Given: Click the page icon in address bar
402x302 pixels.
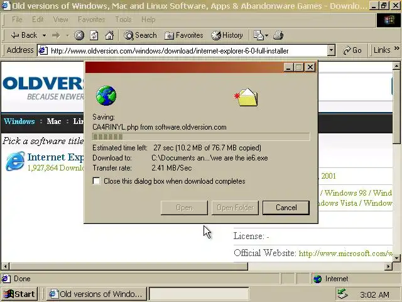Looking at the screenshot, I should 43,50.
